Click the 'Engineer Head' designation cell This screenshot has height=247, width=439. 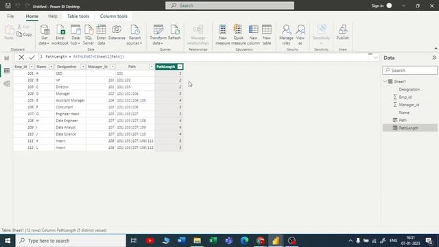70,114
